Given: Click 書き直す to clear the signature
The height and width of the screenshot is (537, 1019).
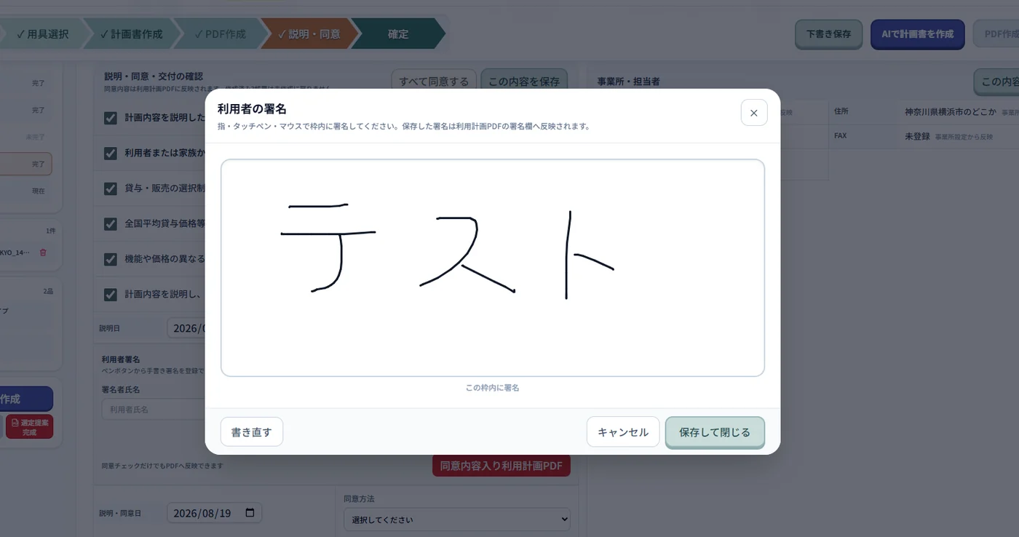Looking at the screenshot, I should pyautogui.click(x=252, y=431).
